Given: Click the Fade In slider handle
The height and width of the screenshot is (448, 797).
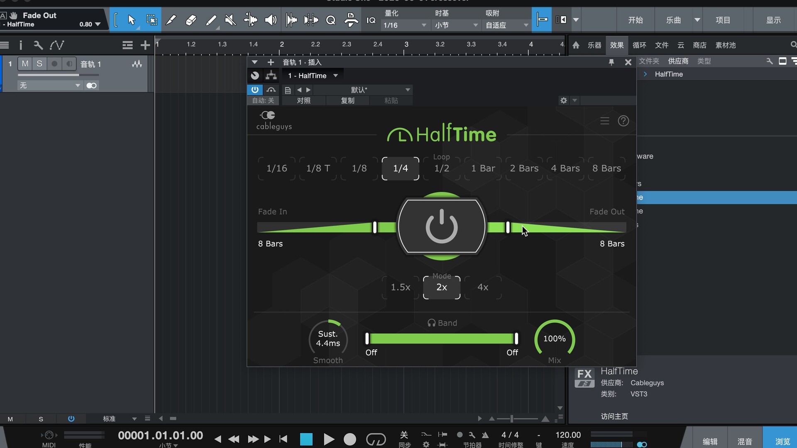Looking at the screenshot, I should click(x=375, y=227).
